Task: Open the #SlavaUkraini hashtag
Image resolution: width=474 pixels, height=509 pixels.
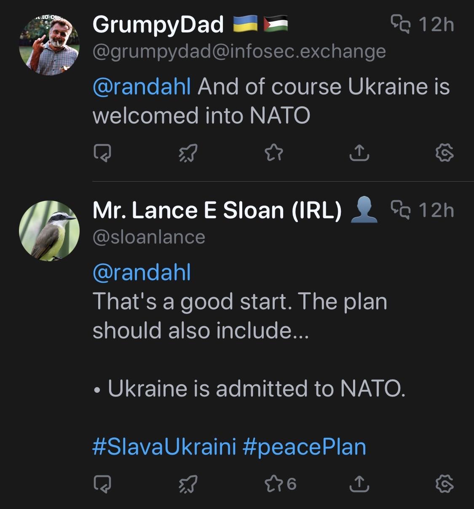Action: click(163, 447)
